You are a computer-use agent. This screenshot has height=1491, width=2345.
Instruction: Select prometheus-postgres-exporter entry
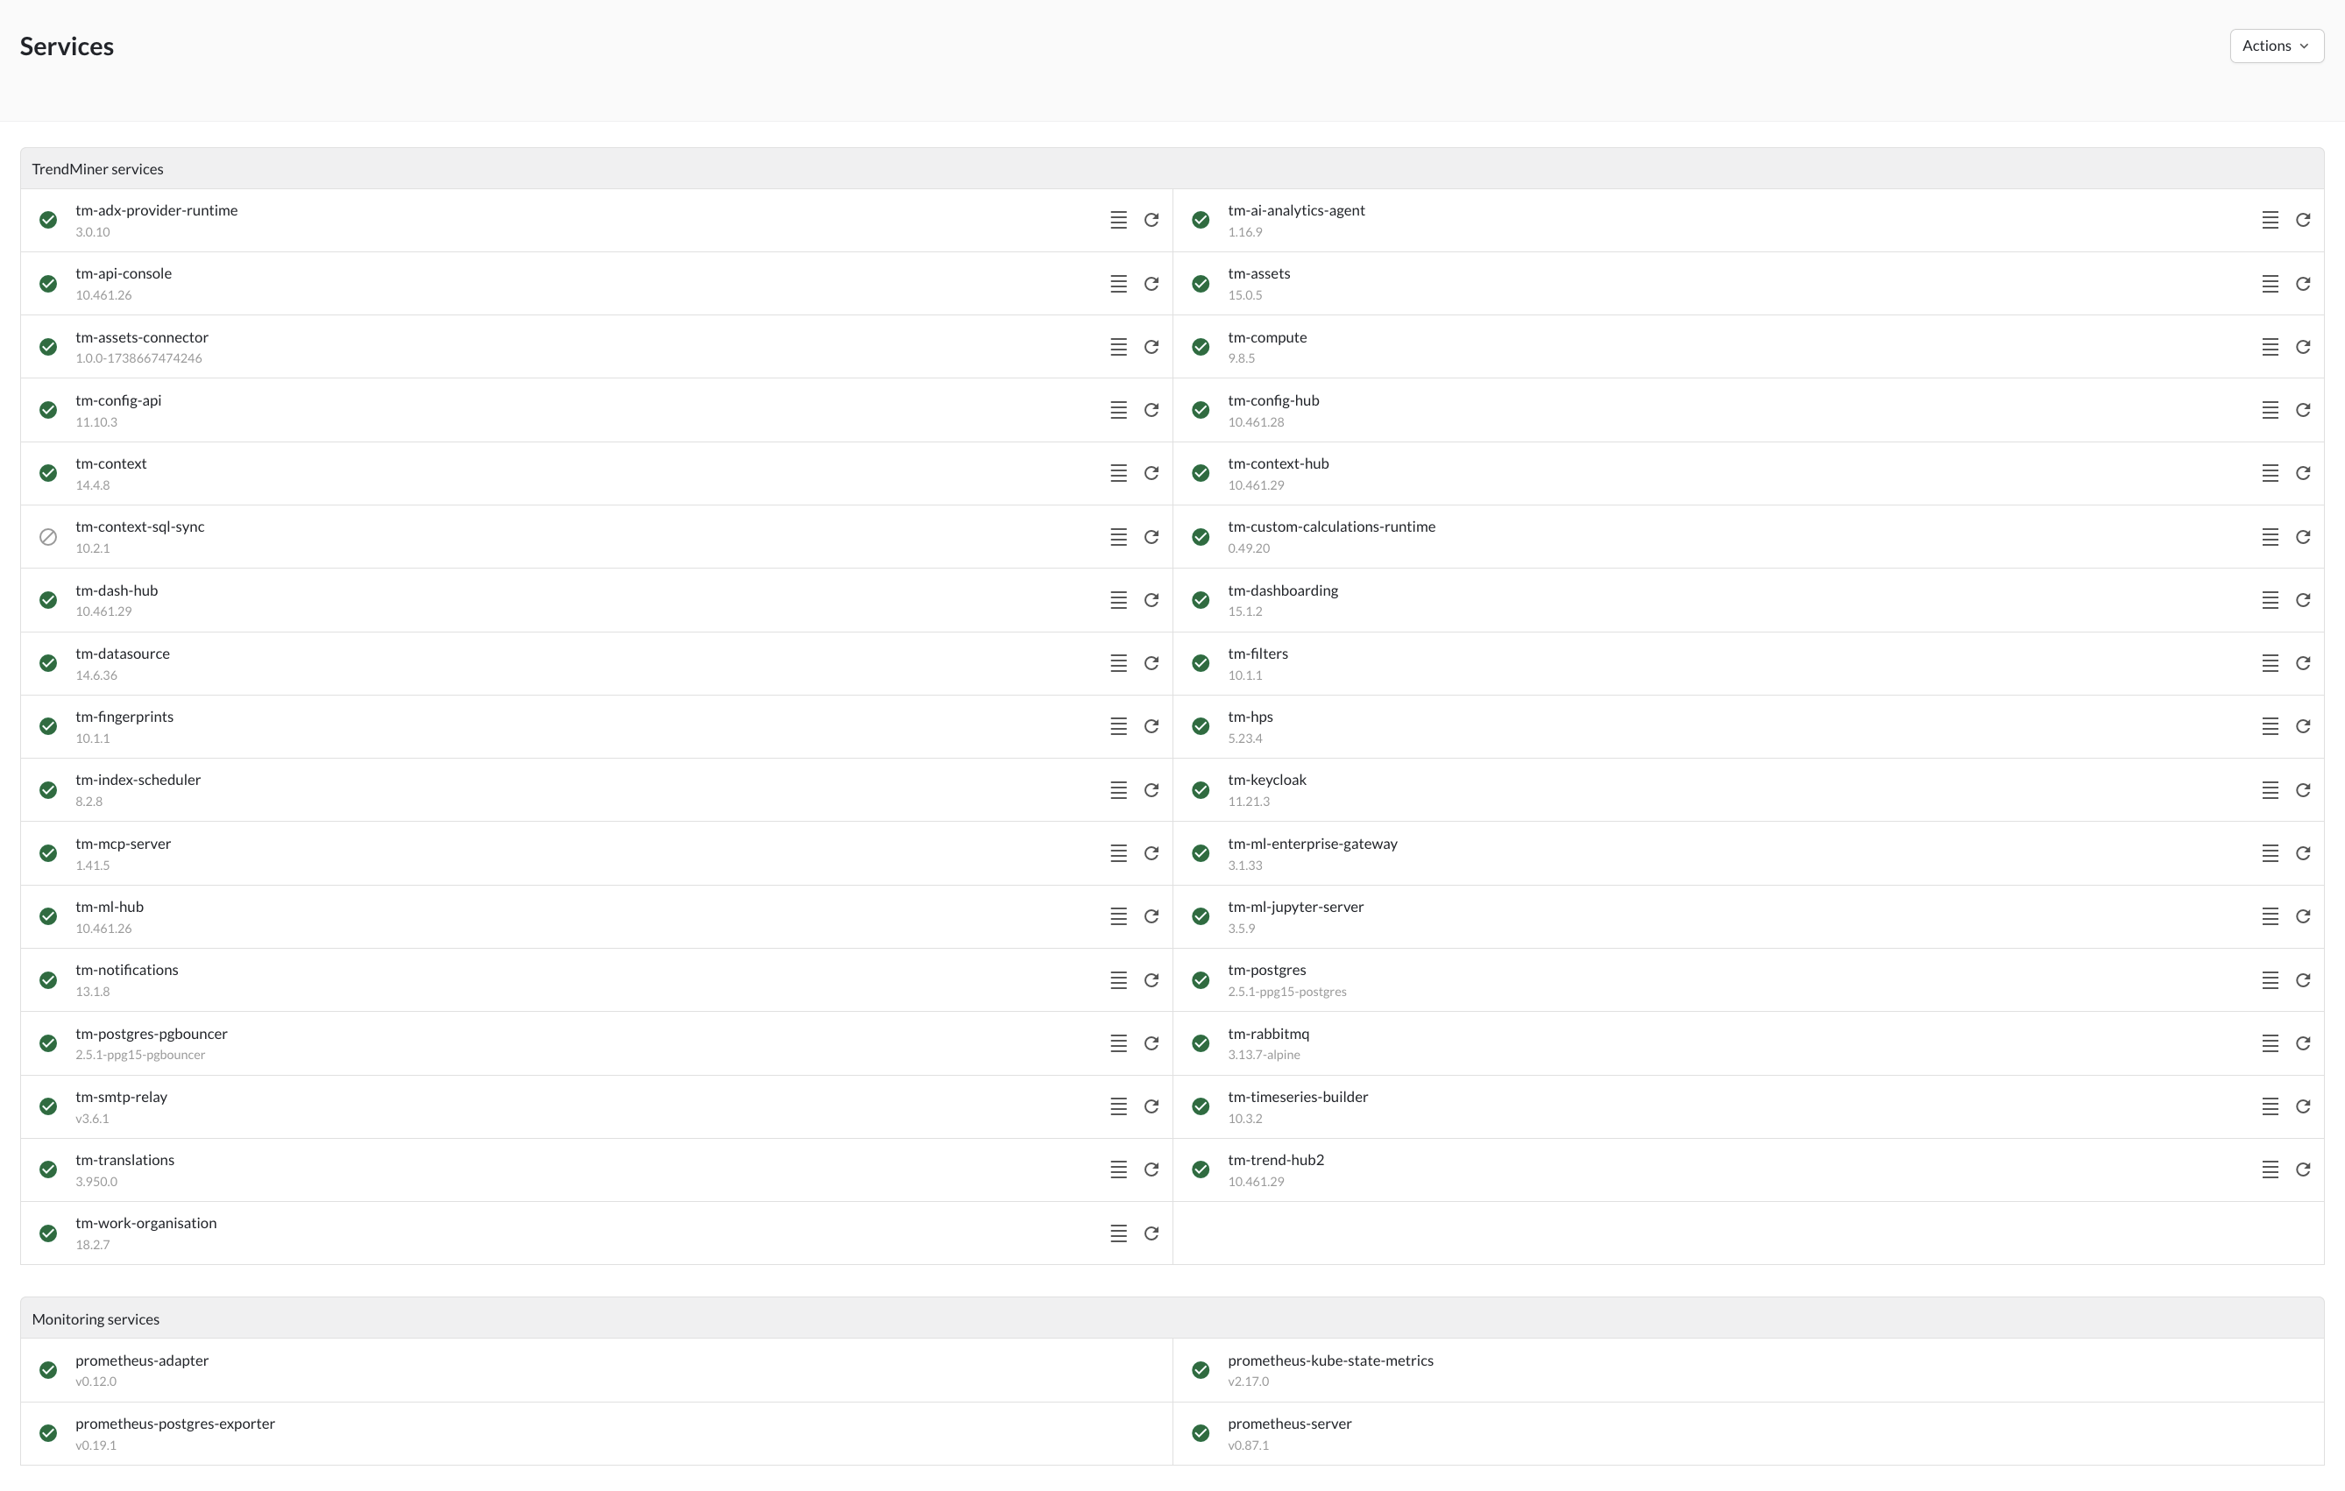[x=596, y=1433]
